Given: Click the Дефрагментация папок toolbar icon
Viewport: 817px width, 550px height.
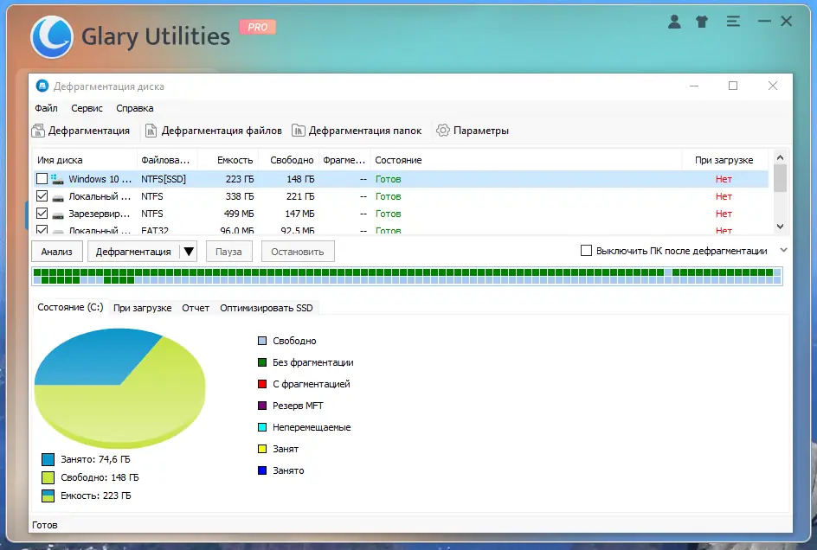Looking at the screenshot, I should (298, 131).
